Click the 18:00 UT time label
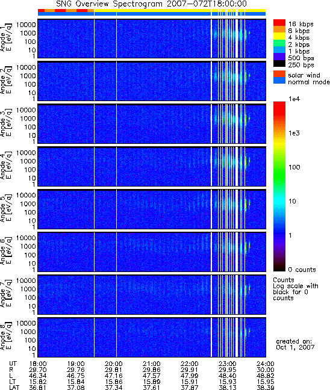 pos(37,364)
